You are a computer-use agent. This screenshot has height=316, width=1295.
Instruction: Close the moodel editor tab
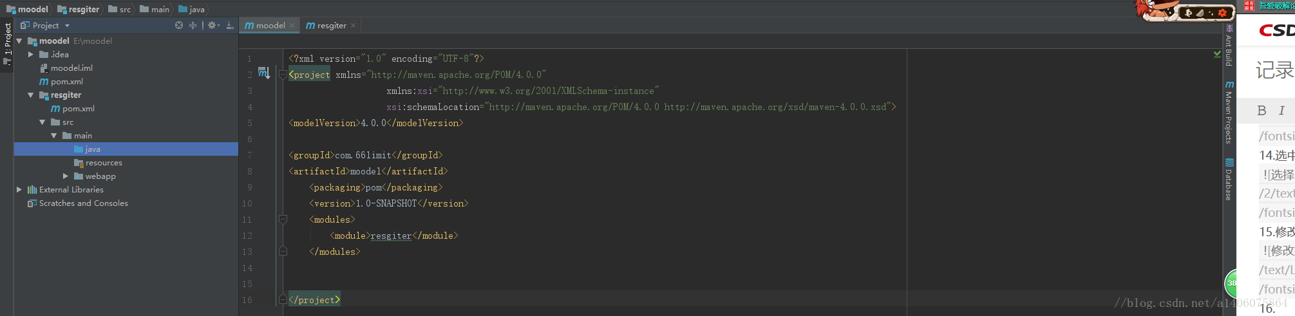point(292,26)
